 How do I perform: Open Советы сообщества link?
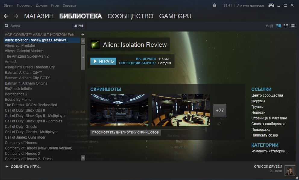point(268,124)
